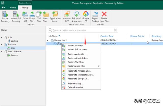Choose Restore VM files... from context menu
Image resolution: width=163 pixels, height=106 pixels.
[x=81, y=62]
